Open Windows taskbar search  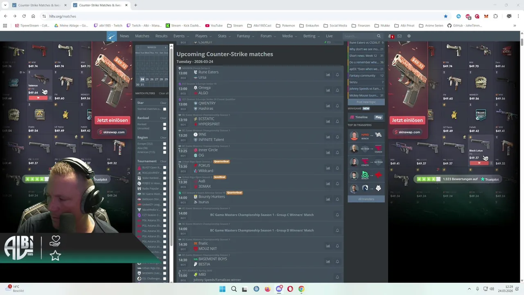[x=234, y=289]
